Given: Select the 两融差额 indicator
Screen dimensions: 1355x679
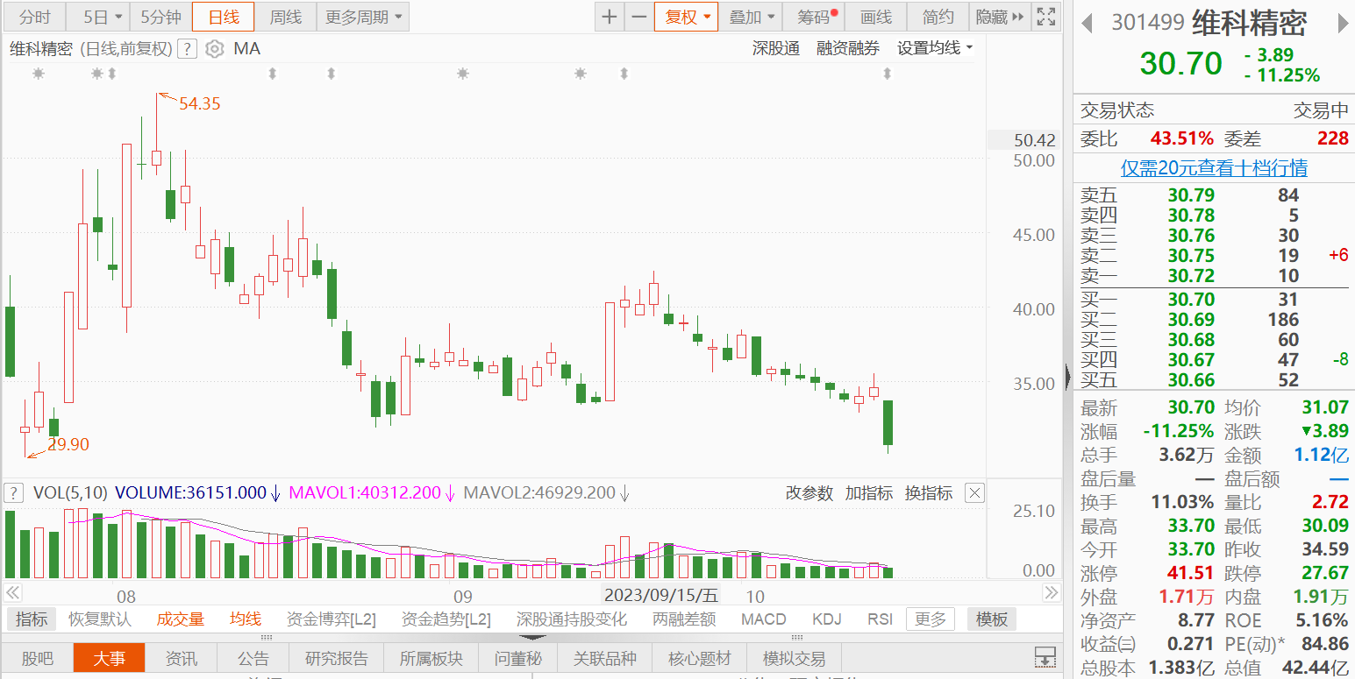Looking at the screenshot, I should tap(684, 619).
